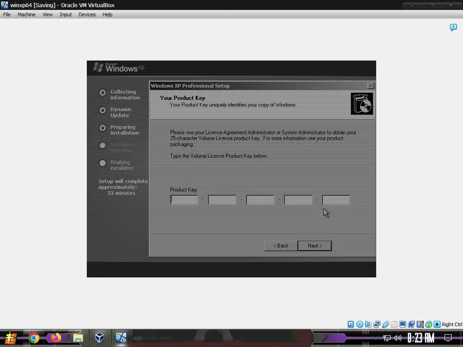Click the network adapters status icon
463x347 pixels.
(x=377, y=324)
